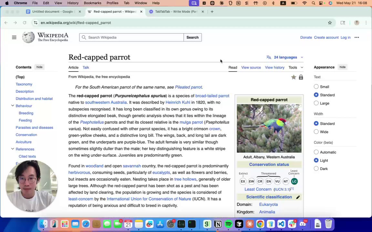Image resolution: width=372 pixels, height=232 pixels.
Task: Hide the Contents sidebar
Action: [x=39, y=67]
